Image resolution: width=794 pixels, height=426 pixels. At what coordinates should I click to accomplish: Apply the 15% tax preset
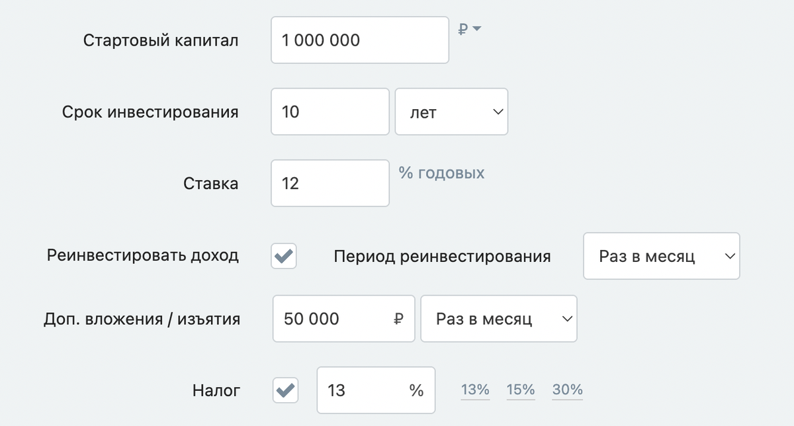521,390
